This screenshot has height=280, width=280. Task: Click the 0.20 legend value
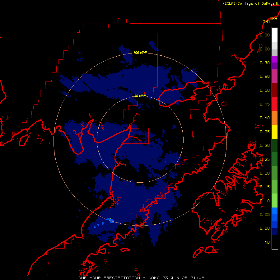coord(265,173)
